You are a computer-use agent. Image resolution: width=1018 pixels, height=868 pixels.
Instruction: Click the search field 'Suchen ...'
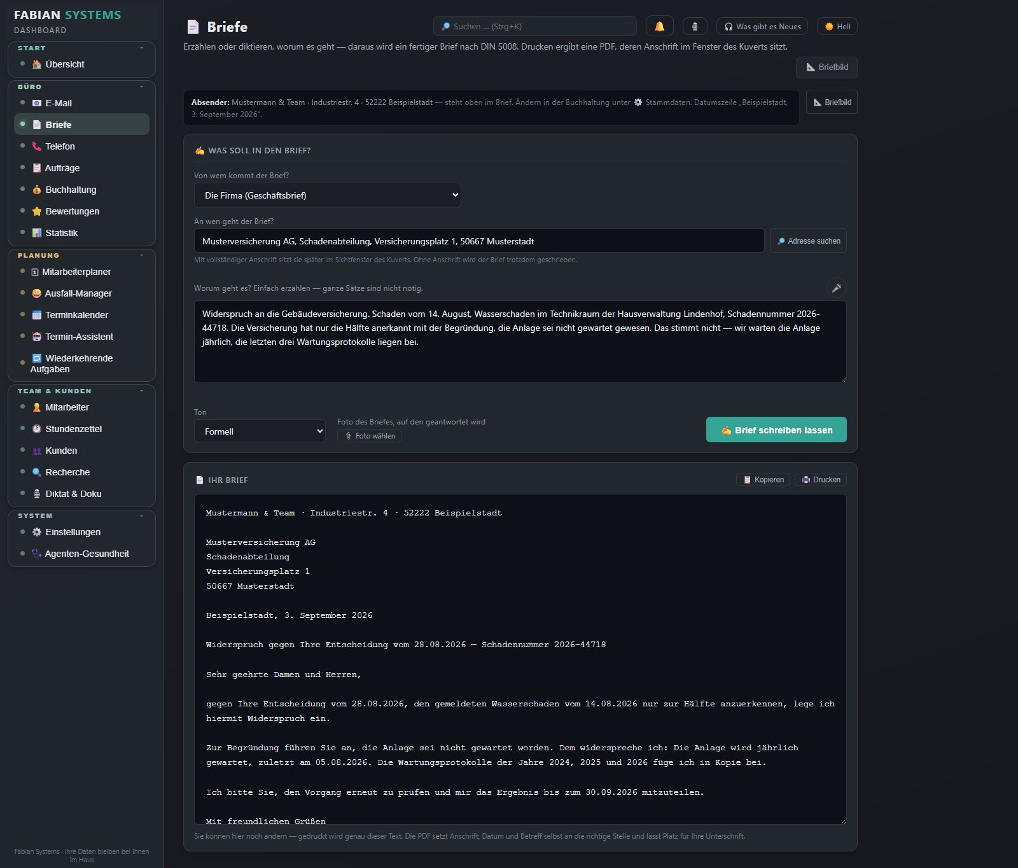534,26
